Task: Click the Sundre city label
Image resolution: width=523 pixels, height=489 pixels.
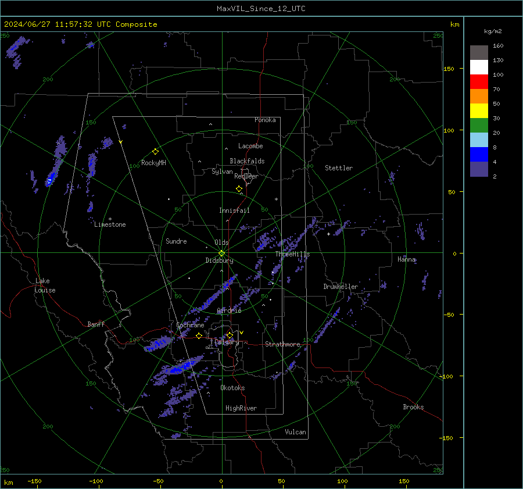Action: coord(176,241)
